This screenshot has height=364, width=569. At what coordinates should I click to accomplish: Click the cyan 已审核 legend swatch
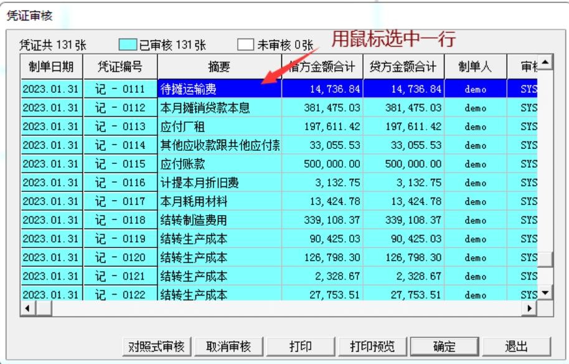[x=128, y=45]
